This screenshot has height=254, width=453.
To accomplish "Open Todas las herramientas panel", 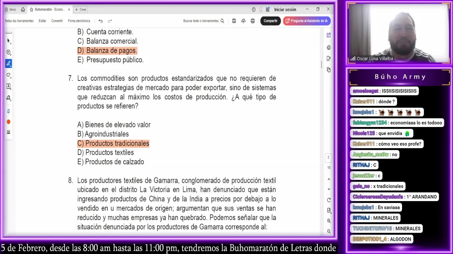I will [x=19, y=21].
